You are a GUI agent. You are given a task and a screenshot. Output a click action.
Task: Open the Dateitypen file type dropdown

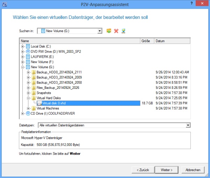(188, 125)
